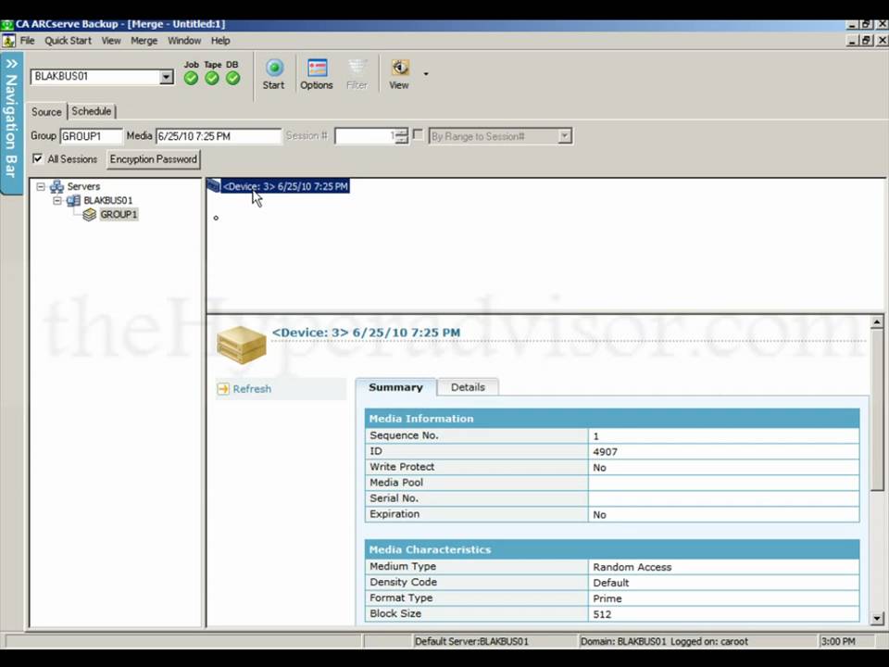Select GROUP1 in the server tree

[119, 214]
